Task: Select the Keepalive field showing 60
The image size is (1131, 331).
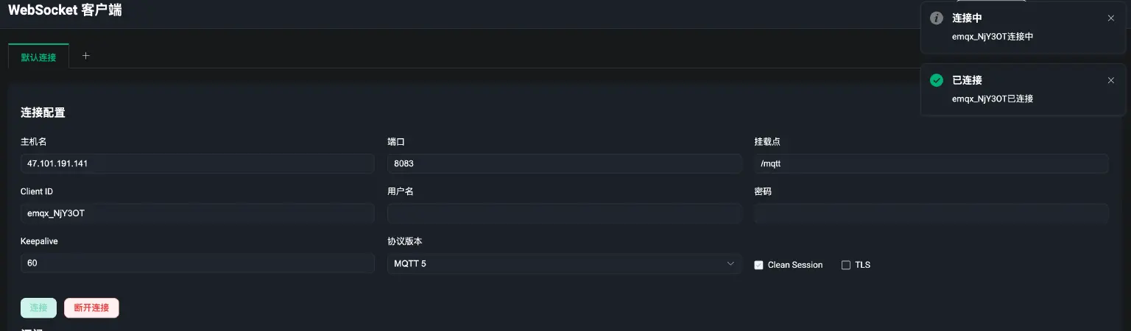Action: [x=197, y=263]
